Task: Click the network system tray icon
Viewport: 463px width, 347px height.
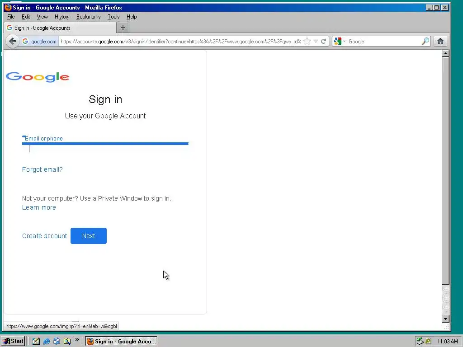Action: [x=420, y=341]
